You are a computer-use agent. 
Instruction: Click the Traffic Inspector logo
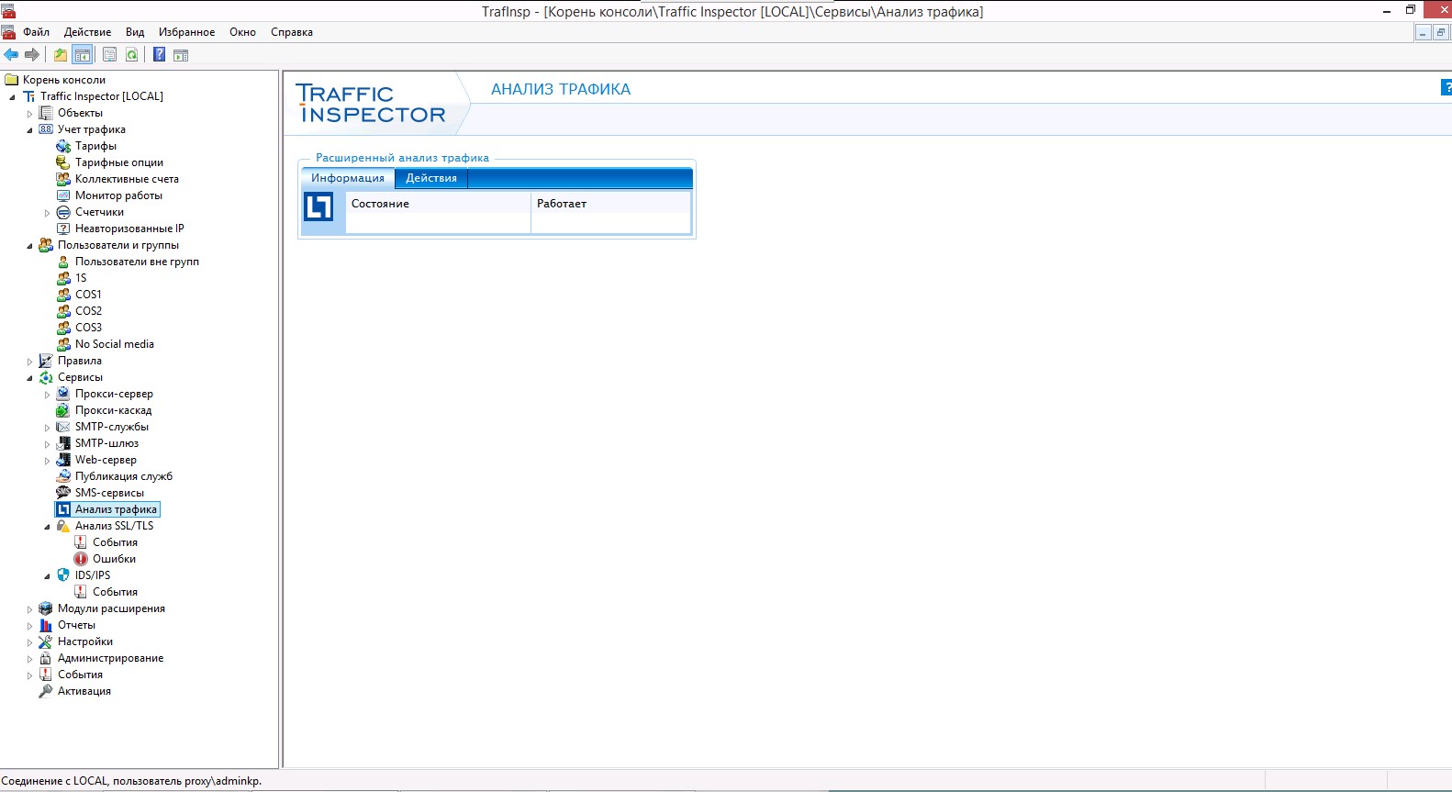coord(371,104)
